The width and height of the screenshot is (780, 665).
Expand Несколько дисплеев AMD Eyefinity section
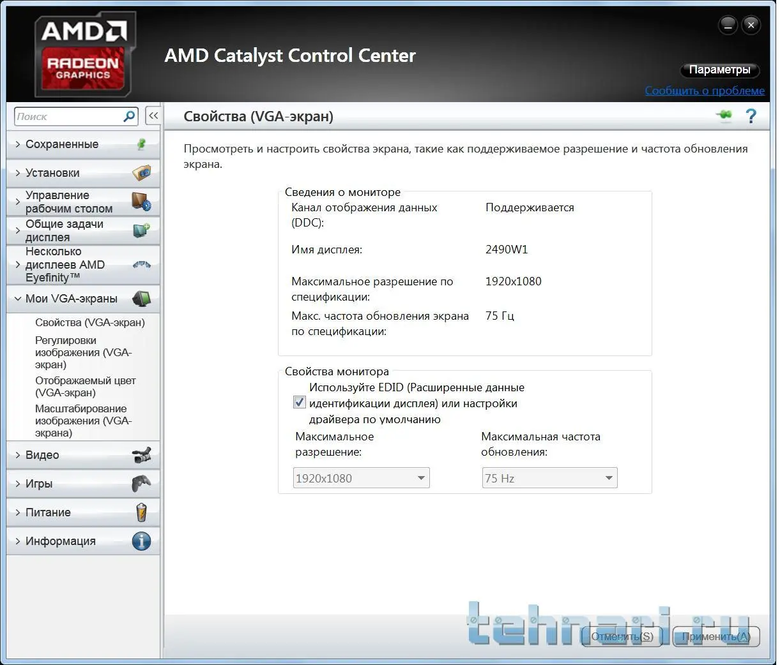coord(83,265)
